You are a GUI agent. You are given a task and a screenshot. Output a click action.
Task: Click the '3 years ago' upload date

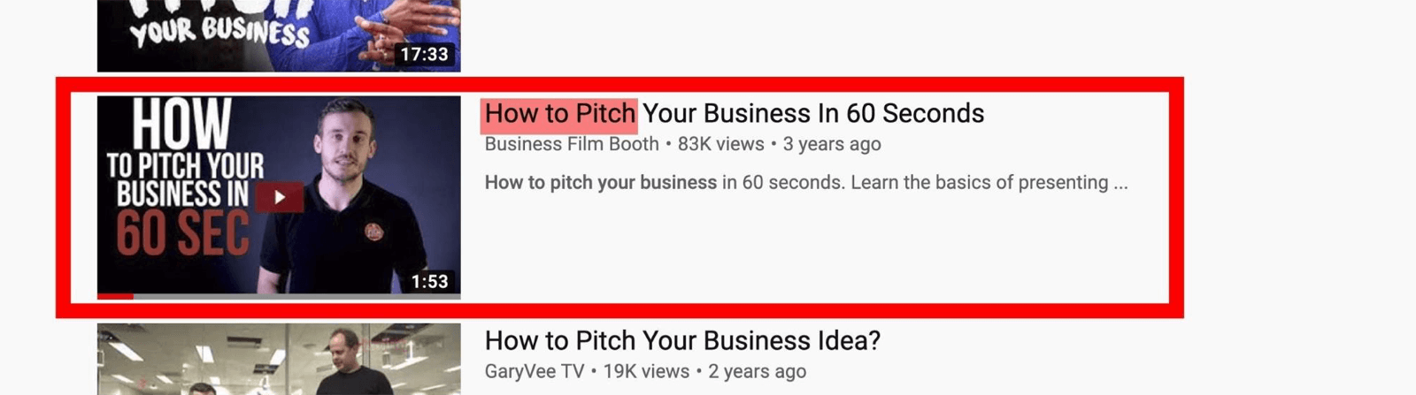(832, 144)
